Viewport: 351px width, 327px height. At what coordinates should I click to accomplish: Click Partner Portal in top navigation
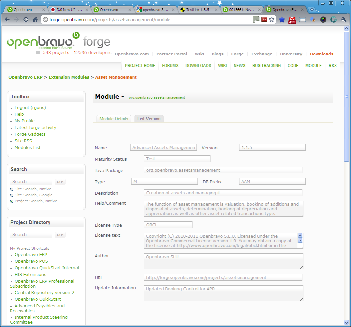[x=172, y=54]
